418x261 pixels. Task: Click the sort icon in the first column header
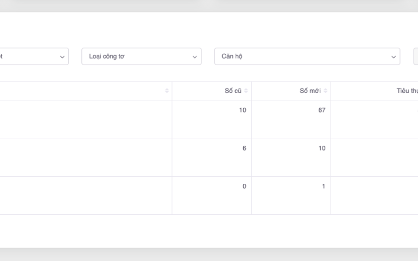coord(167,91)
